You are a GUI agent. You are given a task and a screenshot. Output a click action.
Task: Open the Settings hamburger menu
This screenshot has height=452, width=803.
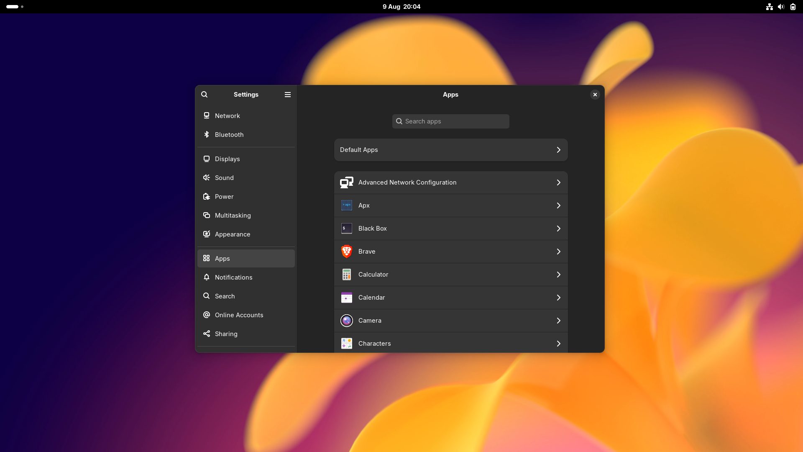click(288, 95)
